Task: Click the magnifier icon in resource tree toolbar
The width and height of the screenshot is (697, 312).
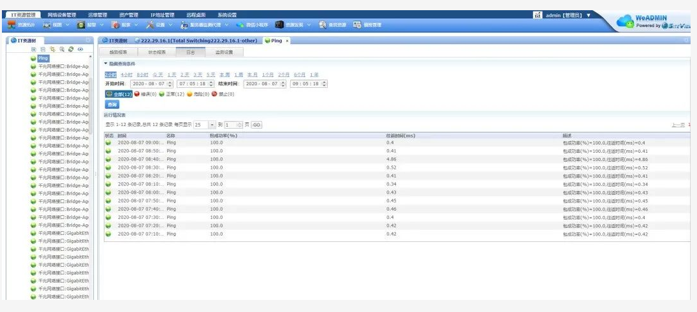Action: 62,49
